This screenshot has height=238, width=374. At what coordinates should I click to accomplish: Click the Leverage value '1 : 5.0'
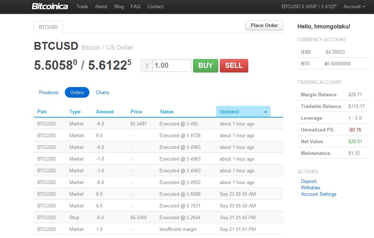click(x=355, y=118)
